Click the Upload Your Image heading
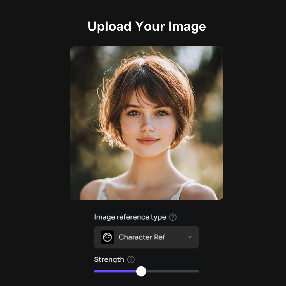 click(x=147, y=26)
